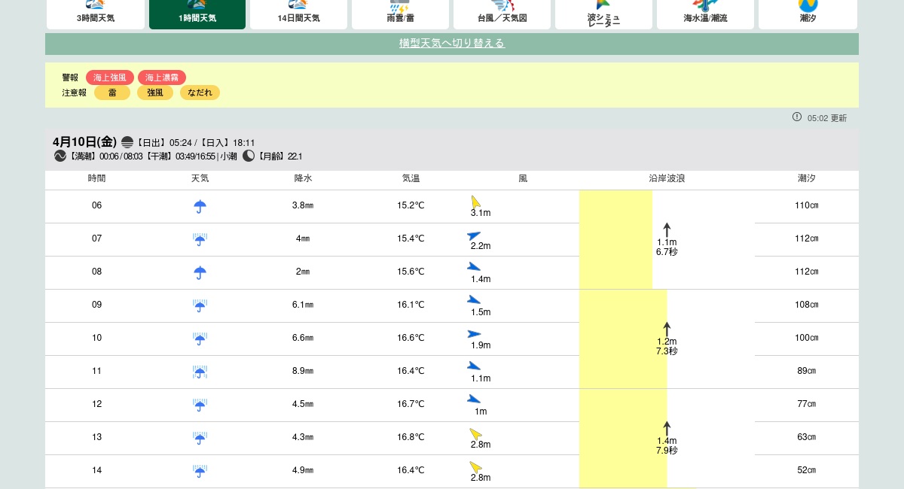This screenshot has width=904, height=489.
Task: Click the 沿岸波浪 column header
Action: pos(667,178)
